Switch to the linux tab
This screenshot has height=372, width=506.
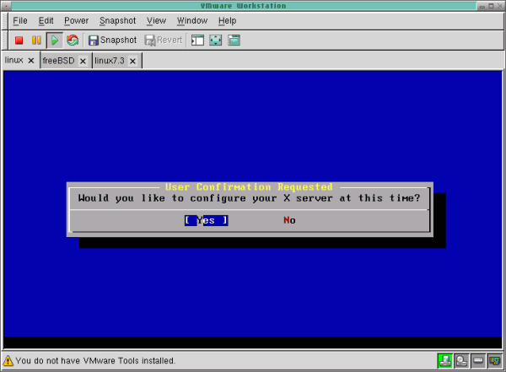(x=13, y=60)
